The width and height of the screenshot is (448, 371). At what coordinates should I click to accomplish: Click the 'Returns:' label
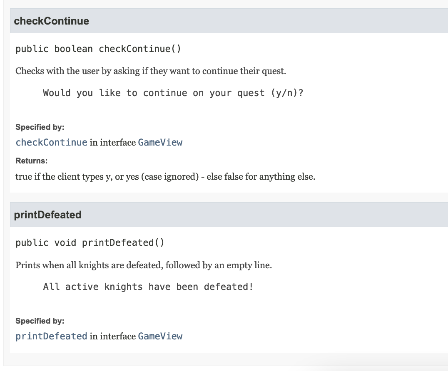pos(31,161)
